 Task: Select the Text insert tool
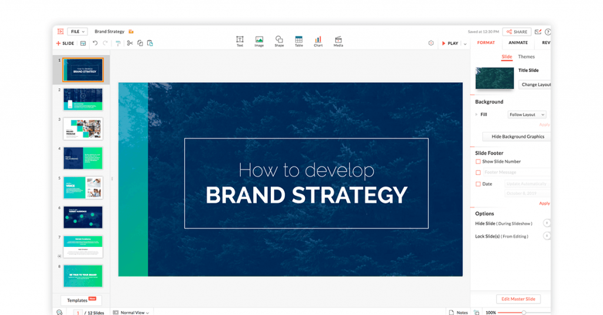[240, 40]
